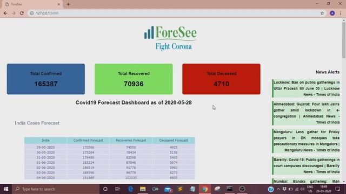The height and width of the screenshot is (194, 346).
Task: Switch to Chrome on the taskbar
Action: coord(205,189)
